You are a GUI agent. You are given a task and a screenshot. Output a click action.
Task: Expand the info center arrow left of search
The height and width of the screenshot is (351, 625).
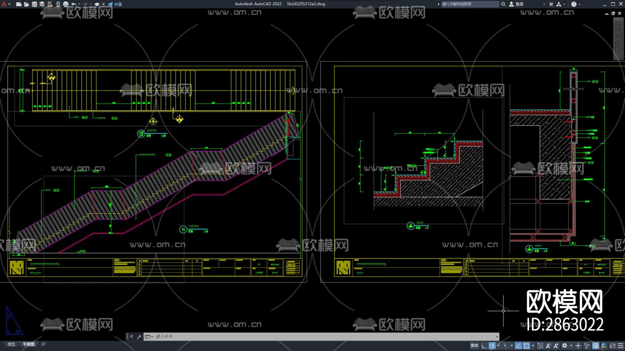point(439,4)
